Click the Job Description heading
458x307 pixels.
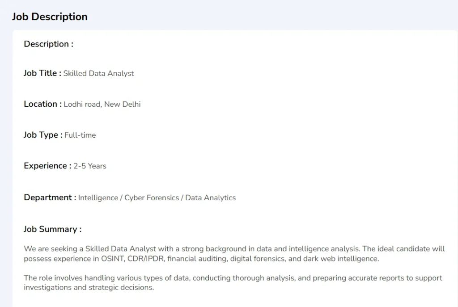click(50, 17)
